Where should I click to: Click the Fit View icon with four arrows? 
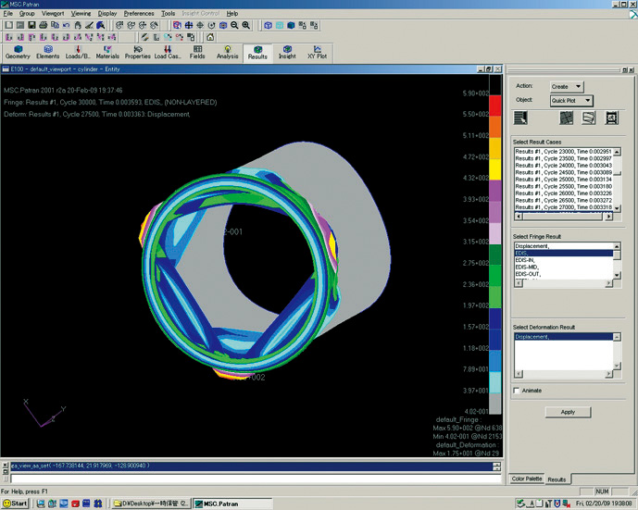tap(189, 25)
